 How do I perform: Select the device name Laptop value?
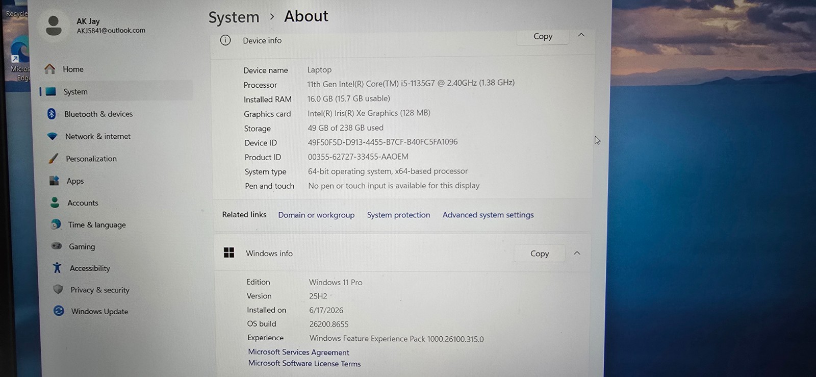(319, 70)
